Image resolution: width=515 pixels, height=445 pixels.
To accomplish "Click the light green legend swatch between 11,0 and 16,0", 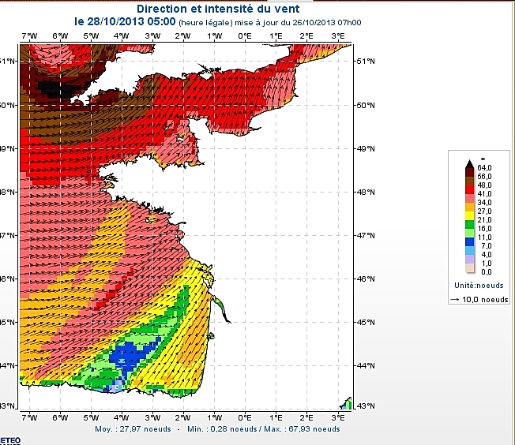I will [x=469, y=233].
